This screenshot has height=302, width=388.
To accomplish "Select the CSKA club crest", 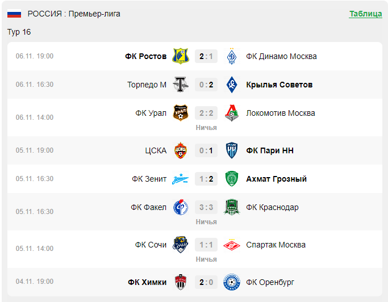I will pos(181,150).
